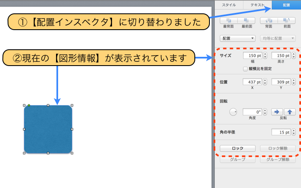Select the blue rounded square shape

click(48, 129)
